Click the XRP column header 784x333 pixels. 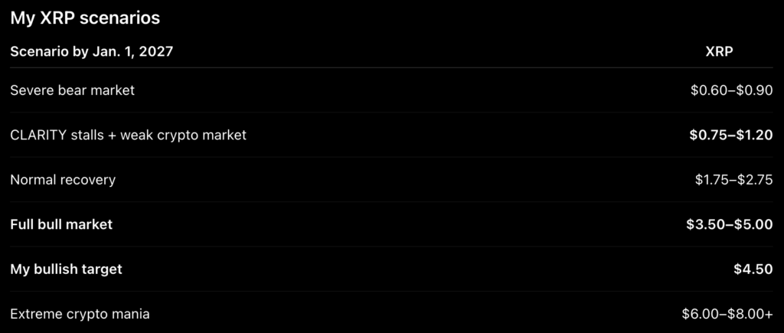[719, 51]
